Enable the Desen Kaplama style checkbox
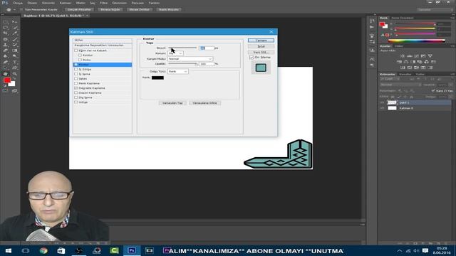Image resolution: width=456 pixels, height=256 pixels. coord(76,93)
